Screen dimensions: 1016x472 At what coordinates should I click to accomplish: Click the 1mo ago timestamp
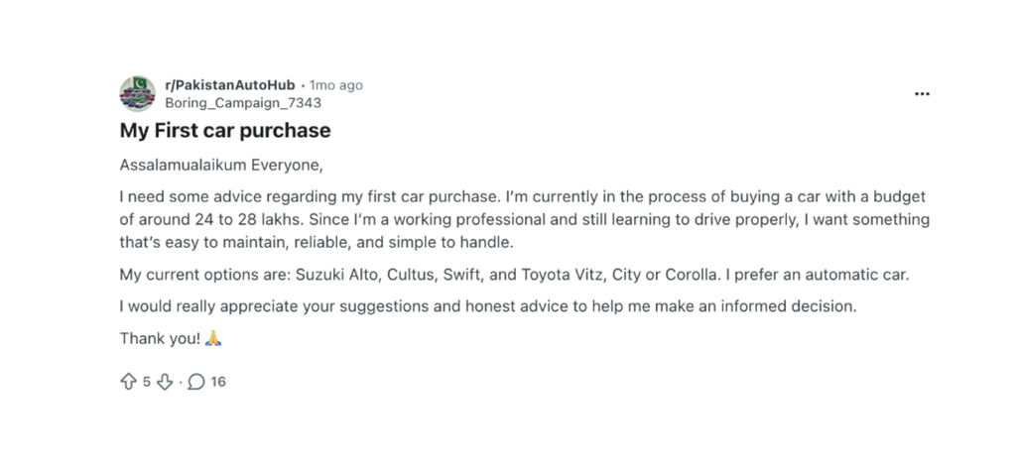pos(335,85)
